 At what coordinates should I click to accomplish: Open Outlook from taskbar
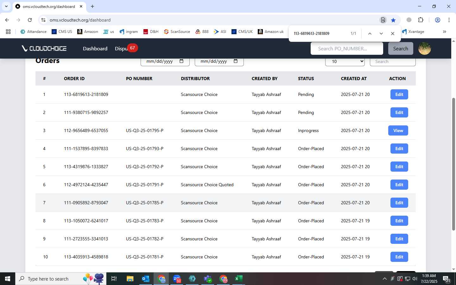pyautogui.click(x=146, y=279)
